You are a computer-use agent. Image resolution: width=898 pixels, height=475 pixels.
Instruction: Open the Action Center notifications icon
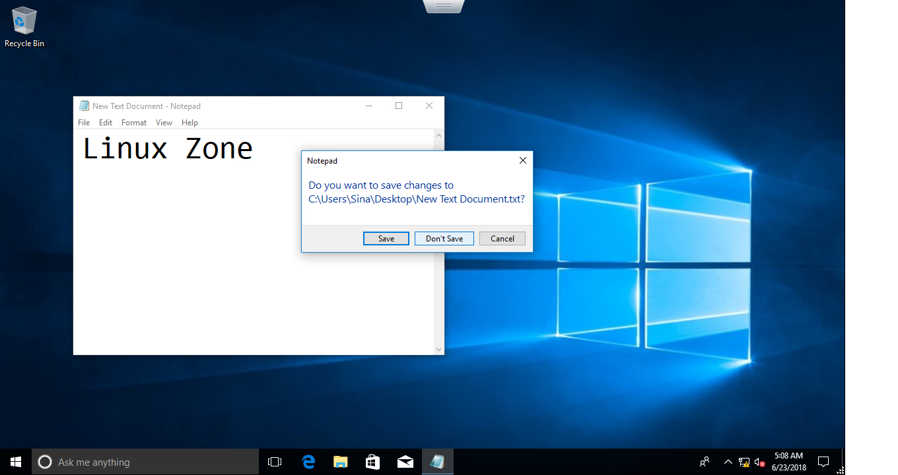pos(823,462)
